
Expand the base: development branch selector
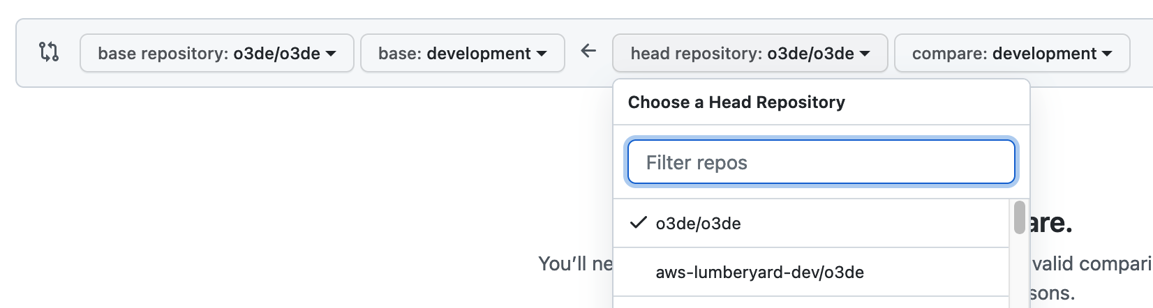462,54
